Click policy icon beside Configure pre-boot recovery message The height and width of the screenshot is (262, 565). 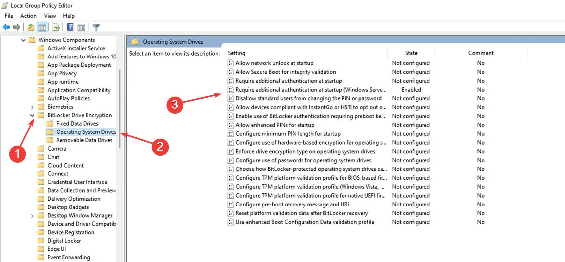click(x=230, y=204)
